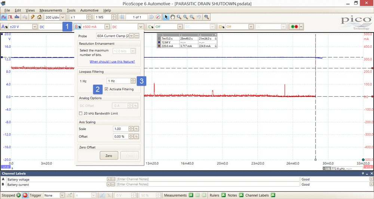The height and width of the screenshot is (199, 374).
Task: Open Channel D options button
Action: (x=222, y=27)
